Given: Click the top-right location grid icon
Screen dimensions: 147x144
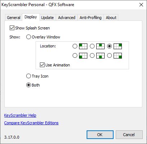Looking at the screenshot, I should tap(118, 46).
